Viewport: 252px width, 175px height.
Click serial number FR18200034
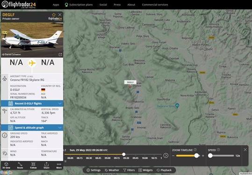pos(18,98)
